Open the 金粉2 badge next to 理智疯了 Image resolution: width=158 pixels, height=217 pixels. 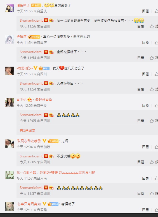click(36, 5)
